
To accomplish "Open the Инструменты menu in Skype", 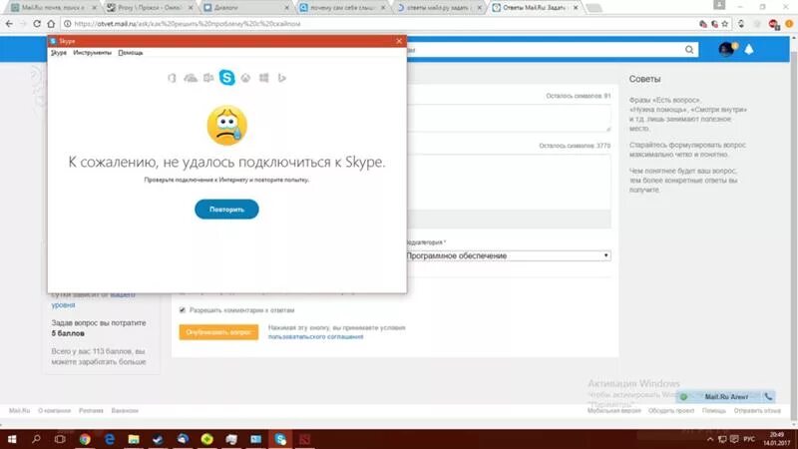I will pos(92,53).
